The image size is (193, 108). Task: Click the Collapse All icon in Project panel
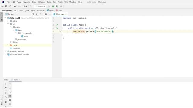(x=41, y=14)
